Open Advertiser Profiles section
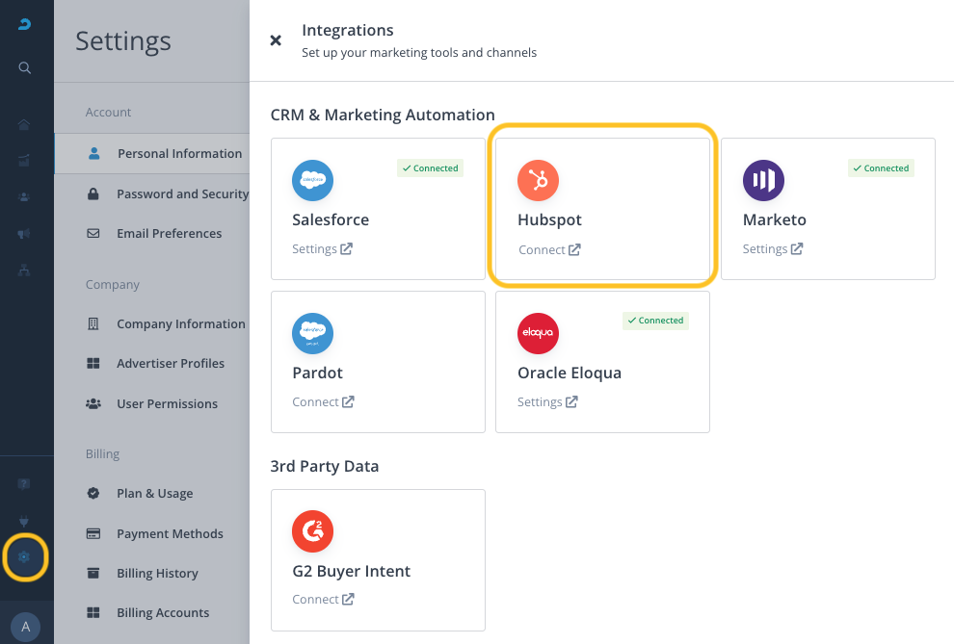Image resolution: width=954 pixels, height=644 pixels. 171,363
